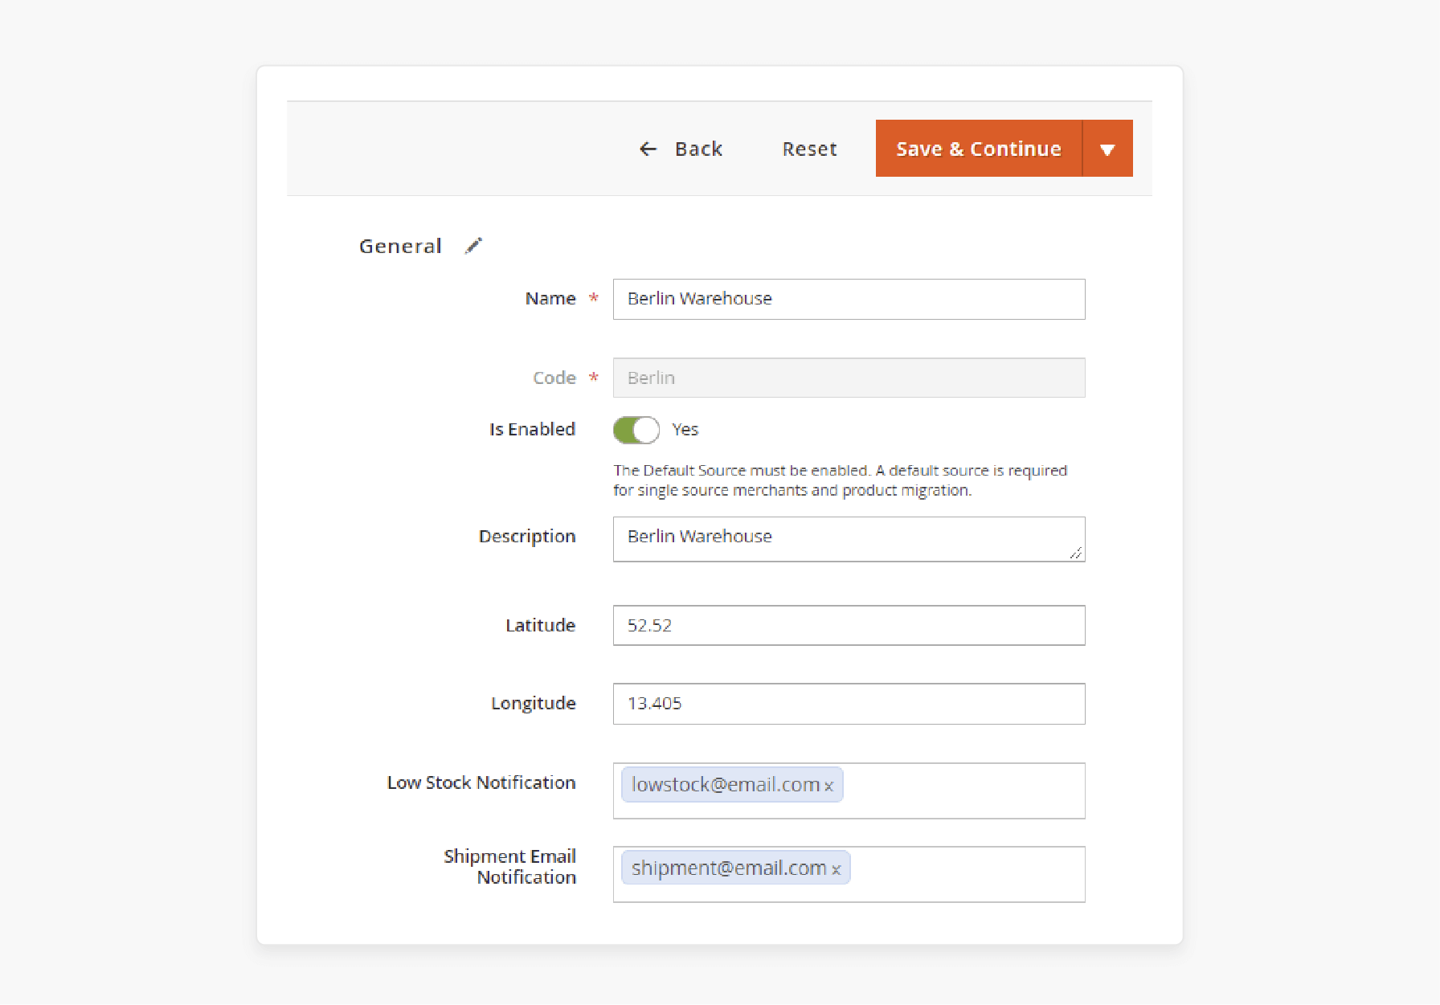1440x1005 pixels.
Task: Click the Save & Continue button
Action: [979, 149]
